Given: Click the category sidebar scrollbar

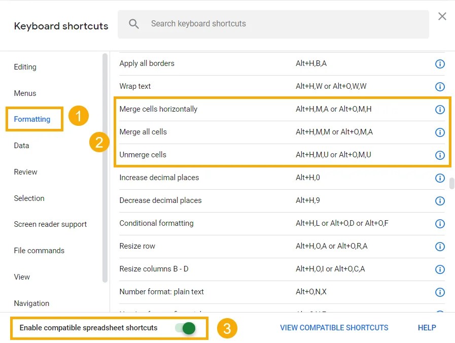Looking at the screenshot, I should tap(105, 167).
